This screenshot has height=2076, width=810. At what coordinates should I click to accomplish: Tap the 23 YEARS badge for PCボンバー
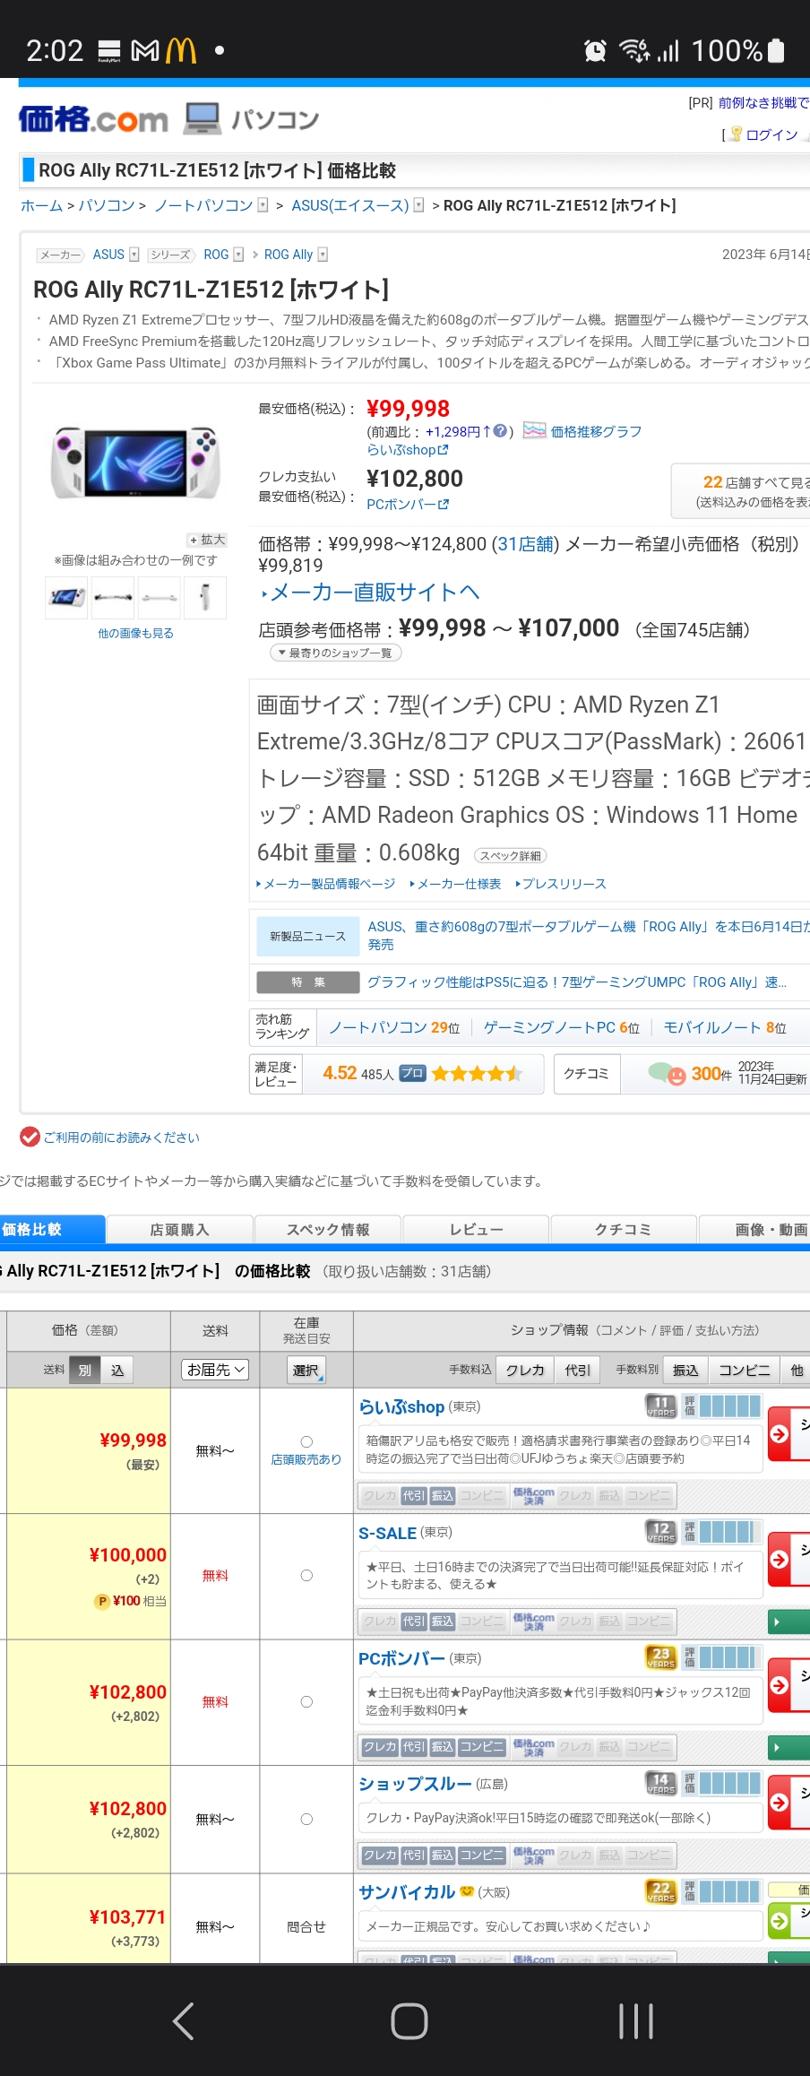(x=661, y=1657)
